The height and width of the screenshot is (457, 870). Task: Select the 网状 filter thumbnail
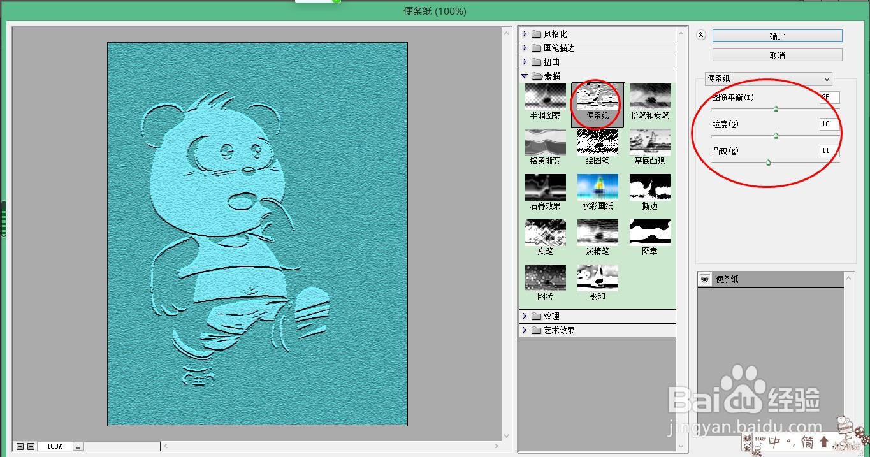[545, 277]
